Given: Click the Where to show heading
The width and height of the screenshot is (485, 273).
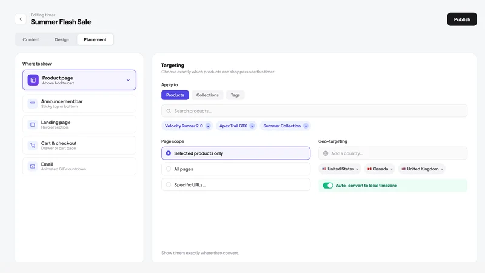Looking at the screenshot, I should pos(37,64).
